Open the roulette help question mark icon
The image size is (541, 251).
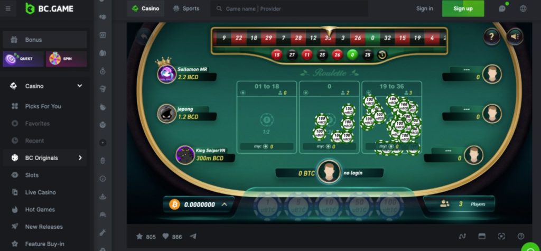(492, 36)
